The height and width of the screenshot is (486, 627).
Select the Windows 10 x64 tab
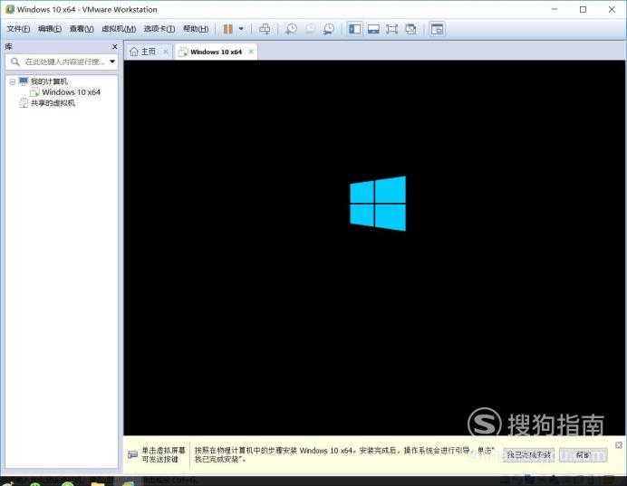(x=216, y=52)
